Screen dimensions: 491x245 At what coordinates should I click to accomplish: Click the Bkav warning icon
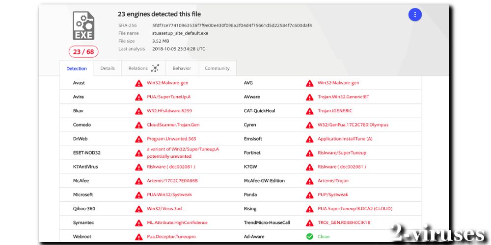(139, 111)
